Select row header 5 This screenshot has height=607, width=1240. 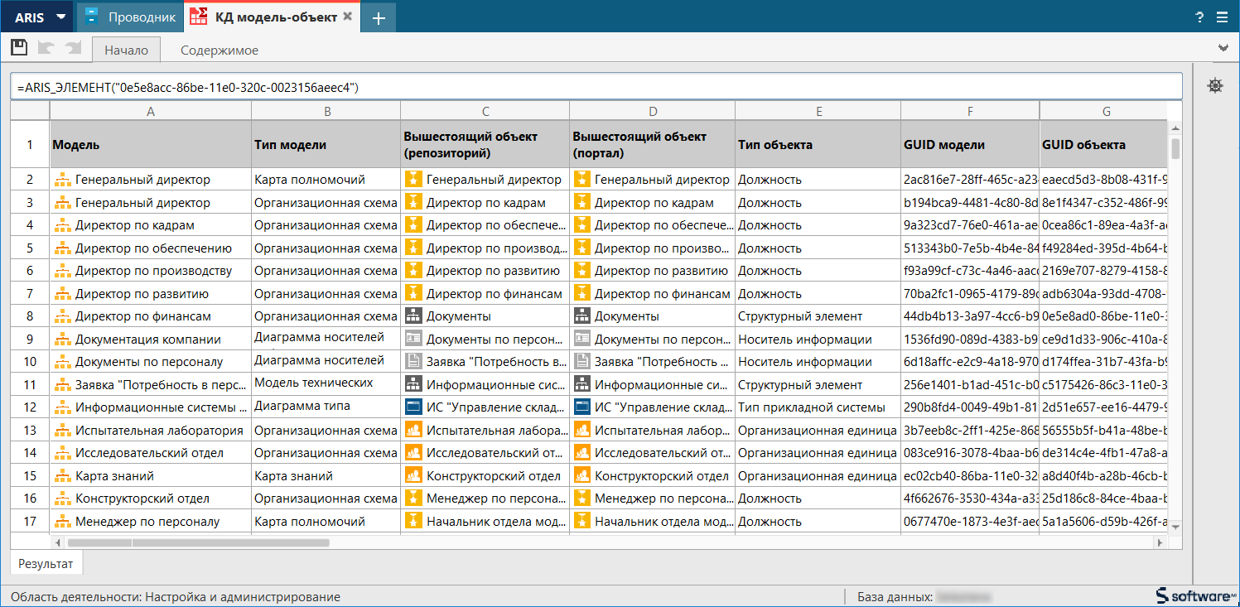pos(30,248)
